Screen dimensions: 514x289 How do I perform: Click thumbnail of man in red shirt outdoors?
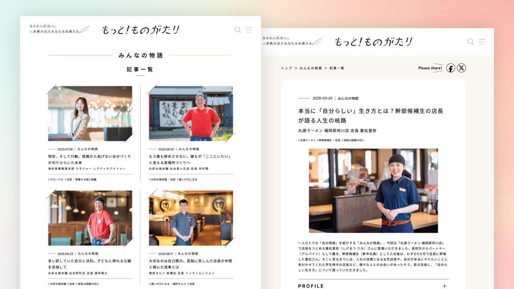click(x=191, y=114)
